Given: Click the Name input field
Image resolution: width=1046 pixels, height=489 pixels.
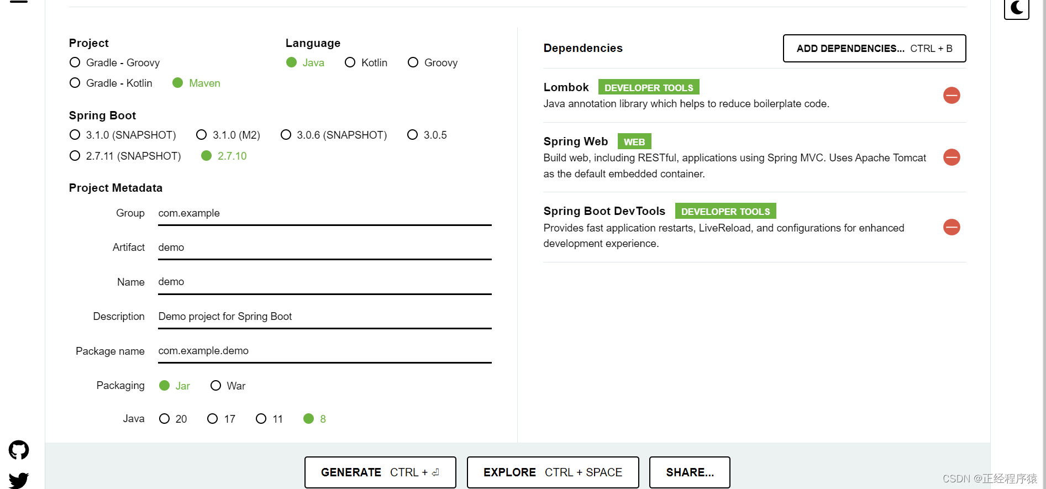Looking at the screenshot, I should pos(325,282).
